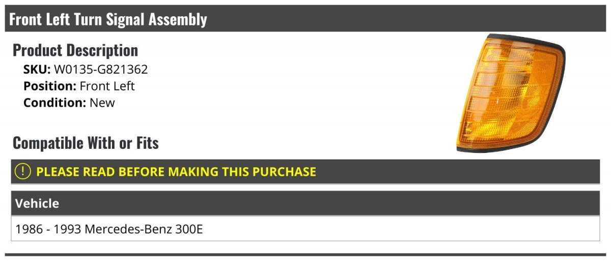Click the SKU label
This screenshot has height=261, width=611.
tap(37, 70)
